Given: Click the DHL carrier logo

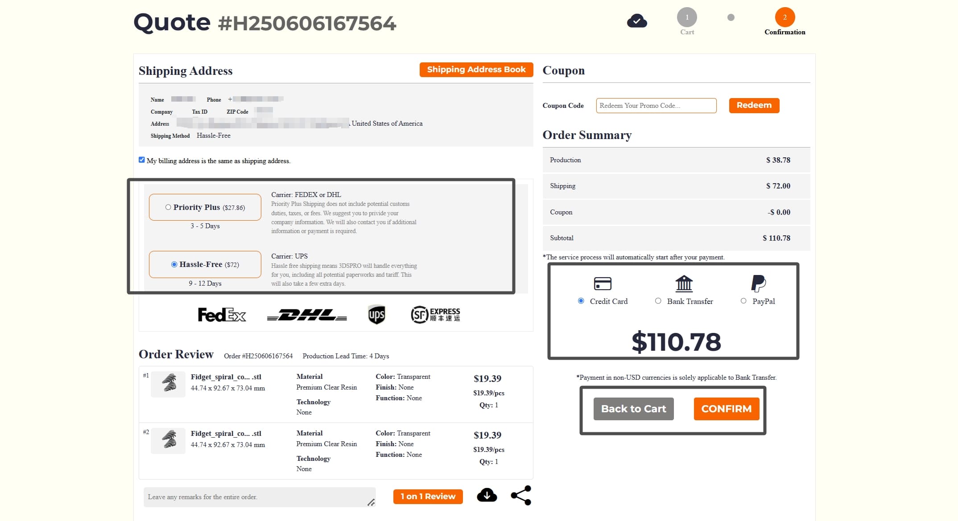Looking at the screenshot, I should [306, 315].
